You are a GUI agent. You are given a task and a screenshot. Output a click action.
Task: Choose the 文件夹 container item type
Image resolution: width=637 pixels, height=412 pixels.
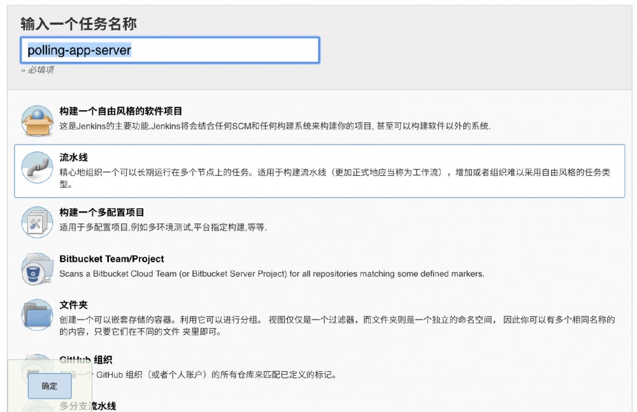pyautogui.click(x=255, y=315)
